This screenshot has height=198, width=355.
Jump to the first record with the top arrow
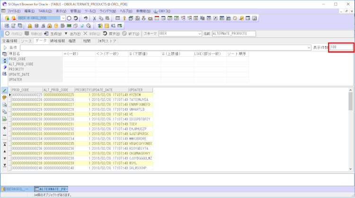(5, 144)
